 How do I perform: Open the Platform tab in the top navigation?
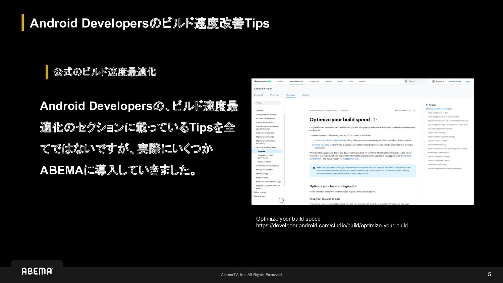click(280, 81)
